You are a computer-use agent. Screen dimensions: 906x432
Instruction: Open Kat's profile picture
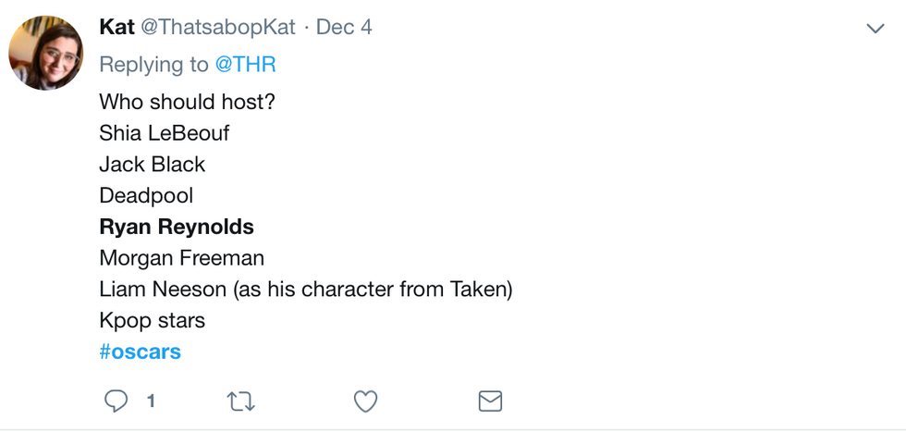(45, 53)
